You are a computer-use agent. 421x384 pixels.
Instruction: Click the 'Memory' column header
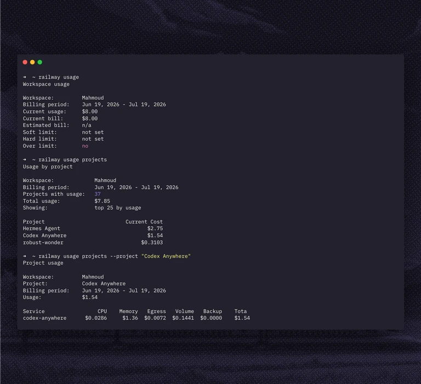tap(128, 311)
